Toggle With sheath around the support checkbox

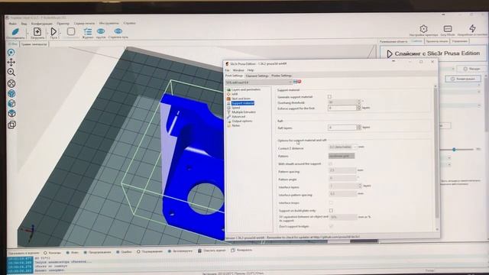tap(330, 163)
